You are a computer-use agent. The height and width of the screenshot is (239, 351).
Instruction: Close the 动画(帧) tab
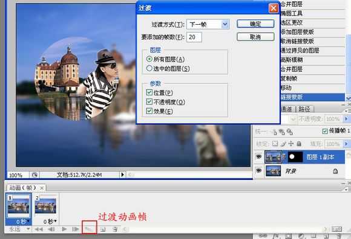pos(42,188)
